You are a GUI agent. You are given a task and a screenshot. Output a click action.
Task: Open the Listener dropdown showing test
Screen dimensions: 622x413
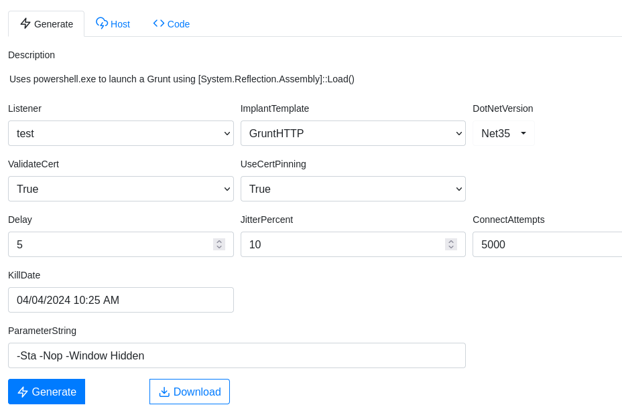121,133
